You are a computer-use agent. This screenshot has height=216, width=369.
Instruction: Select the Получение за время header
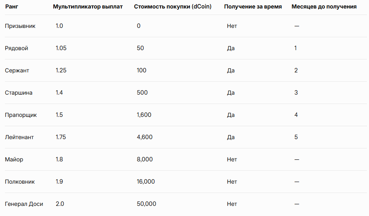253,6
